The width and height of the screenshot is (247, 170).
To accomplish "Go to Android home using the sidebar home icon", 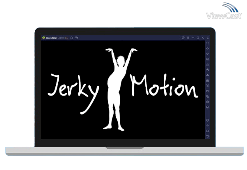I will [x=208, y=131].
